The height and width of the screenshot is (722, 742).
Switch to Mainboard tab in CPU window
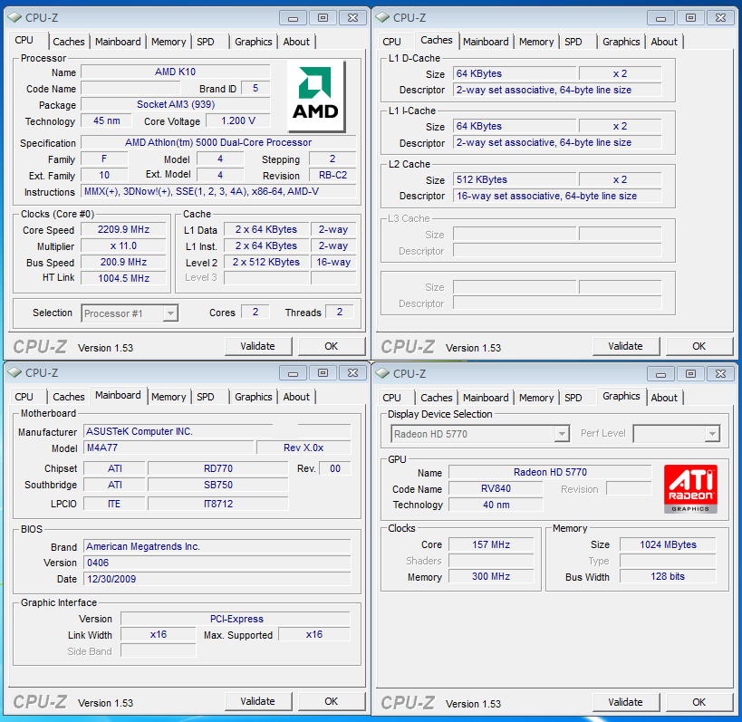(x=118, y=42)
